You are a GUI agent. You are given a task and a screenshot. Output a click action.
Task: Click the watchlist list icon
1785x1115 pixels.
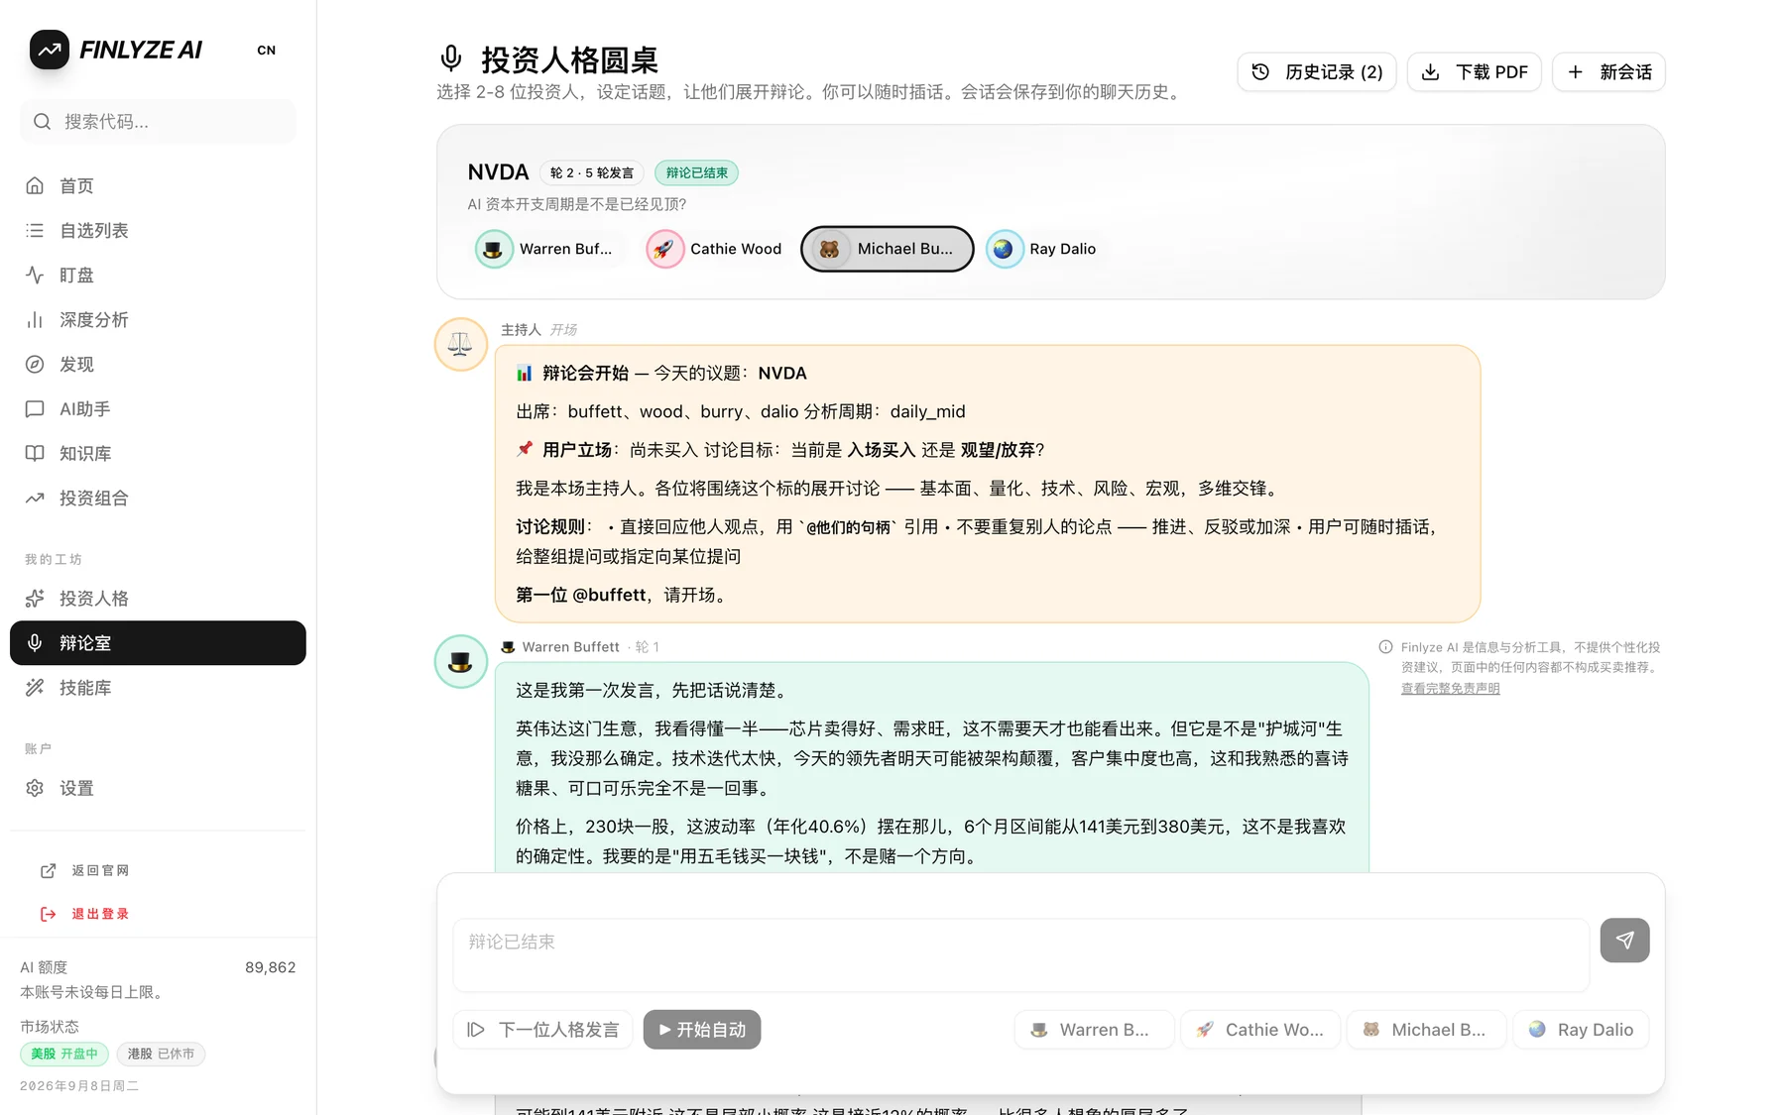35,230
